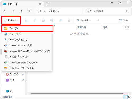Click the rename icon in toolbar
The image size is (132, 99).
[x=52, y=20]
